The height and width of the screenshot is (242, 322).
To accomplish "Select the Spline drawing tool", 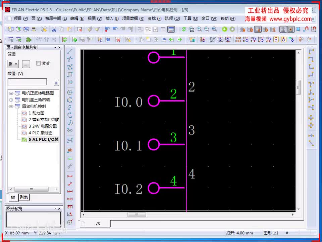I will coord(70,141).
